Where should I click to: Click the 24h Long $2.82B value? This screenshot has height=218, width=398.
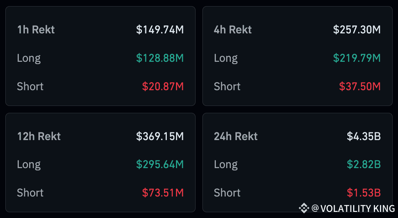(364, 164)
